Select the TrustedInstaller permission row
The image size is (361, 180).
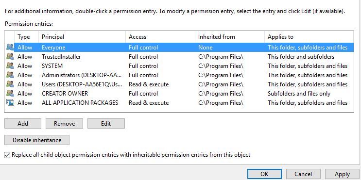coord(179,57)
